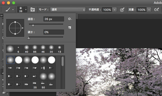The image size is (162, 96).
Task: Select recent brush size 6
Action: pyautogui.click(x=19, y=49)
